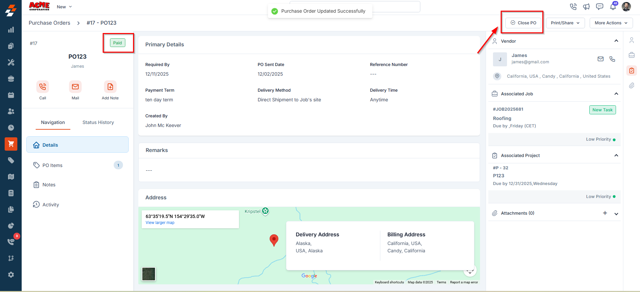Open the shopping cart purchase orders icon
Screen dimensions: 640x292
tap(11, 144)
